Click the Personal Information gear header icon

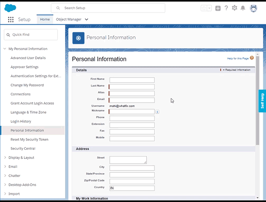pos(78,38)
